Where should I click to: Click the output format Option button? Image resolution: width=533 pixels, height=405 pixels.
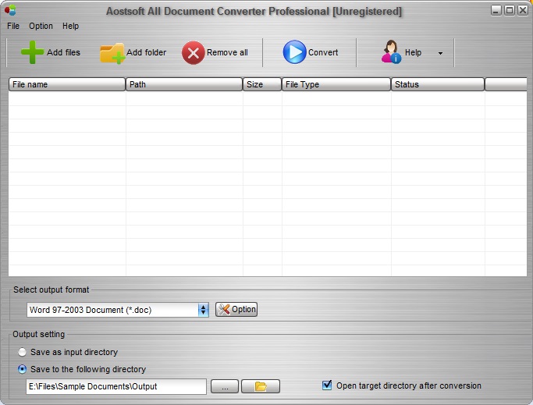(236, 310)
